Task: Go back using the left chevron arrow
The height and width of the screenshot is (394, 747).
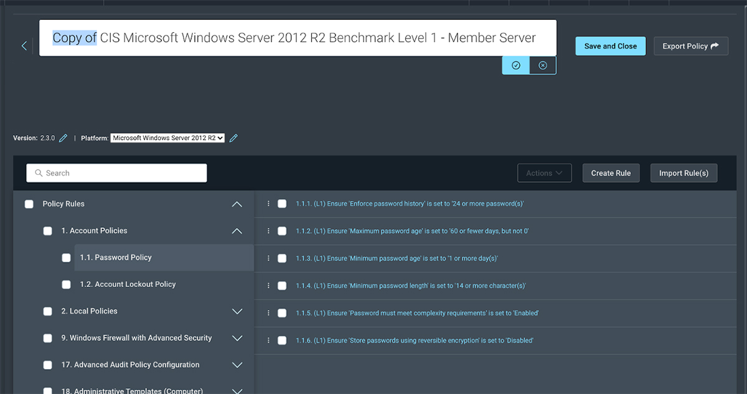Action: [24, 45]
